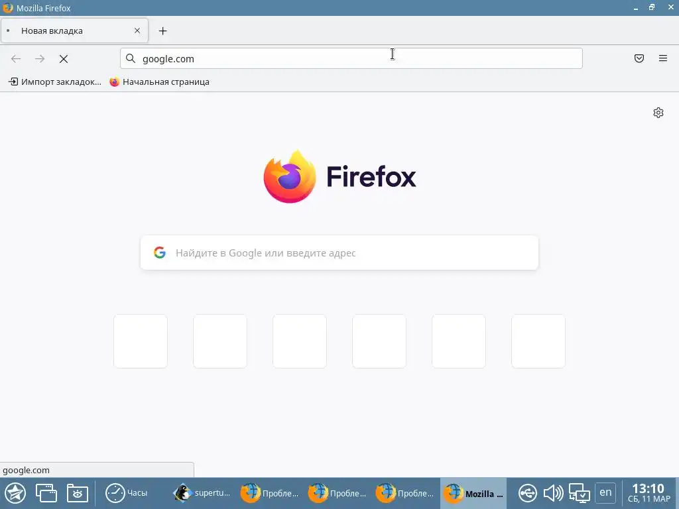The height and width of the screenshot is (509, 679).
Task: Open the sixth empty shortcut tile
Action: (x=538, y=341)
